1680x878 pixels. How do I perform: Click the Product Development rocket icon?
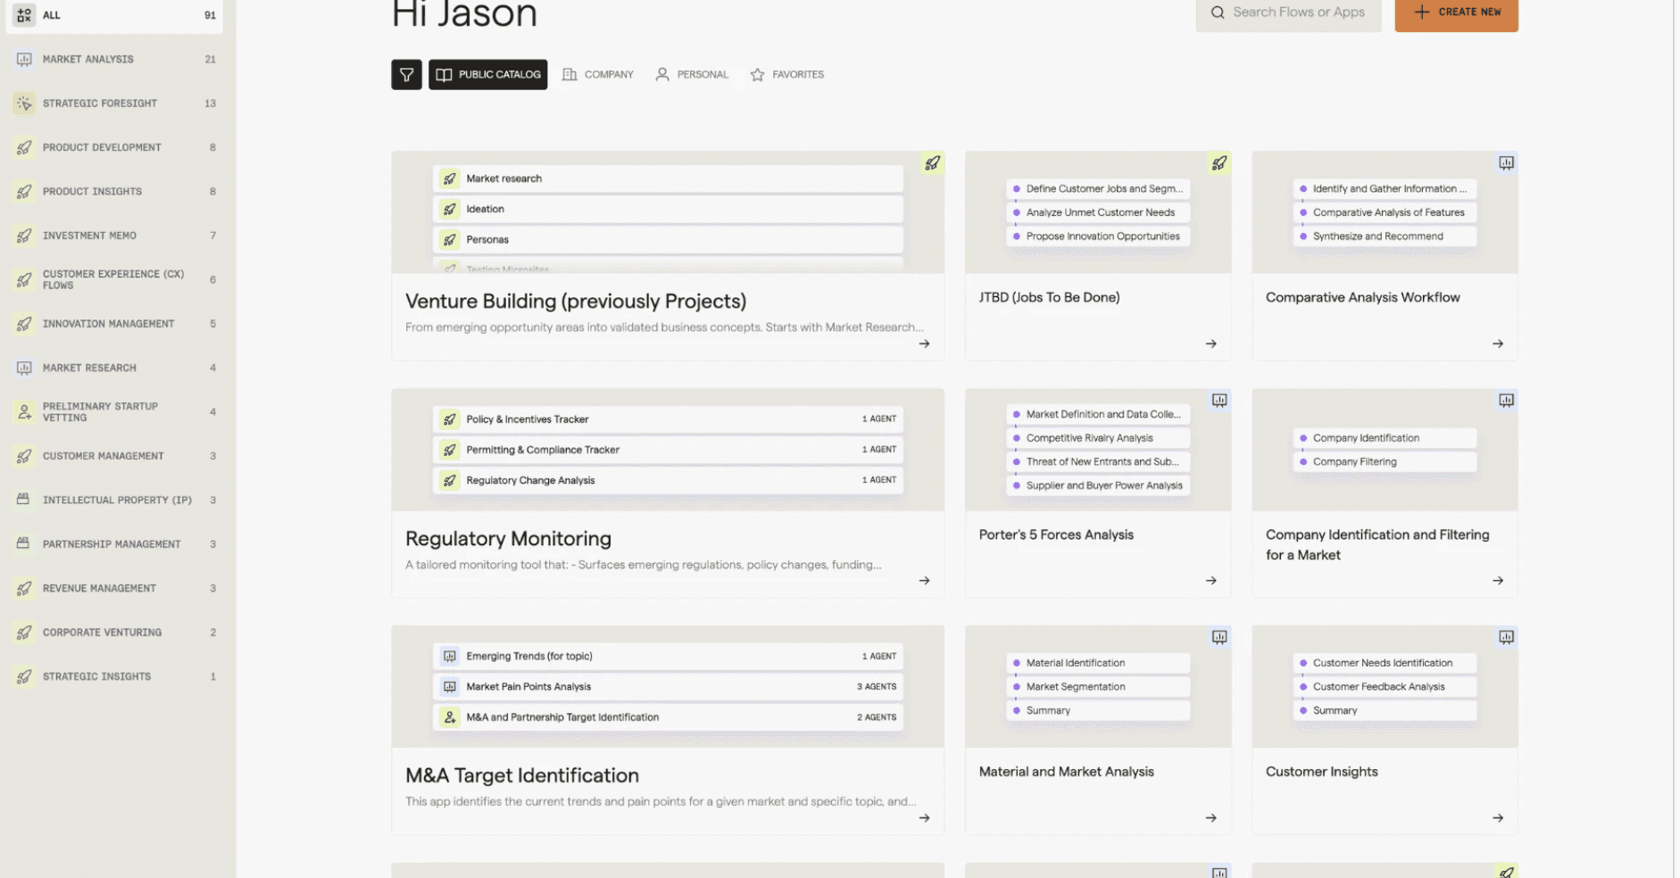[x=24, y=147]
